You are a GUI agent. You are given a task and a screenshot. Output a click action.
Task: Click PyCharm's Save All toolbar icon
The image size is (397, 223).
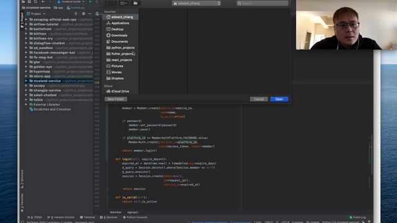coord(29,1)
